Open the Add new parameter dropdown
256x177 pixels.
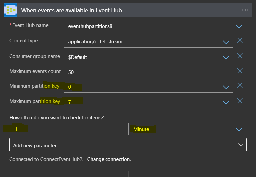[x=128, y=145]
